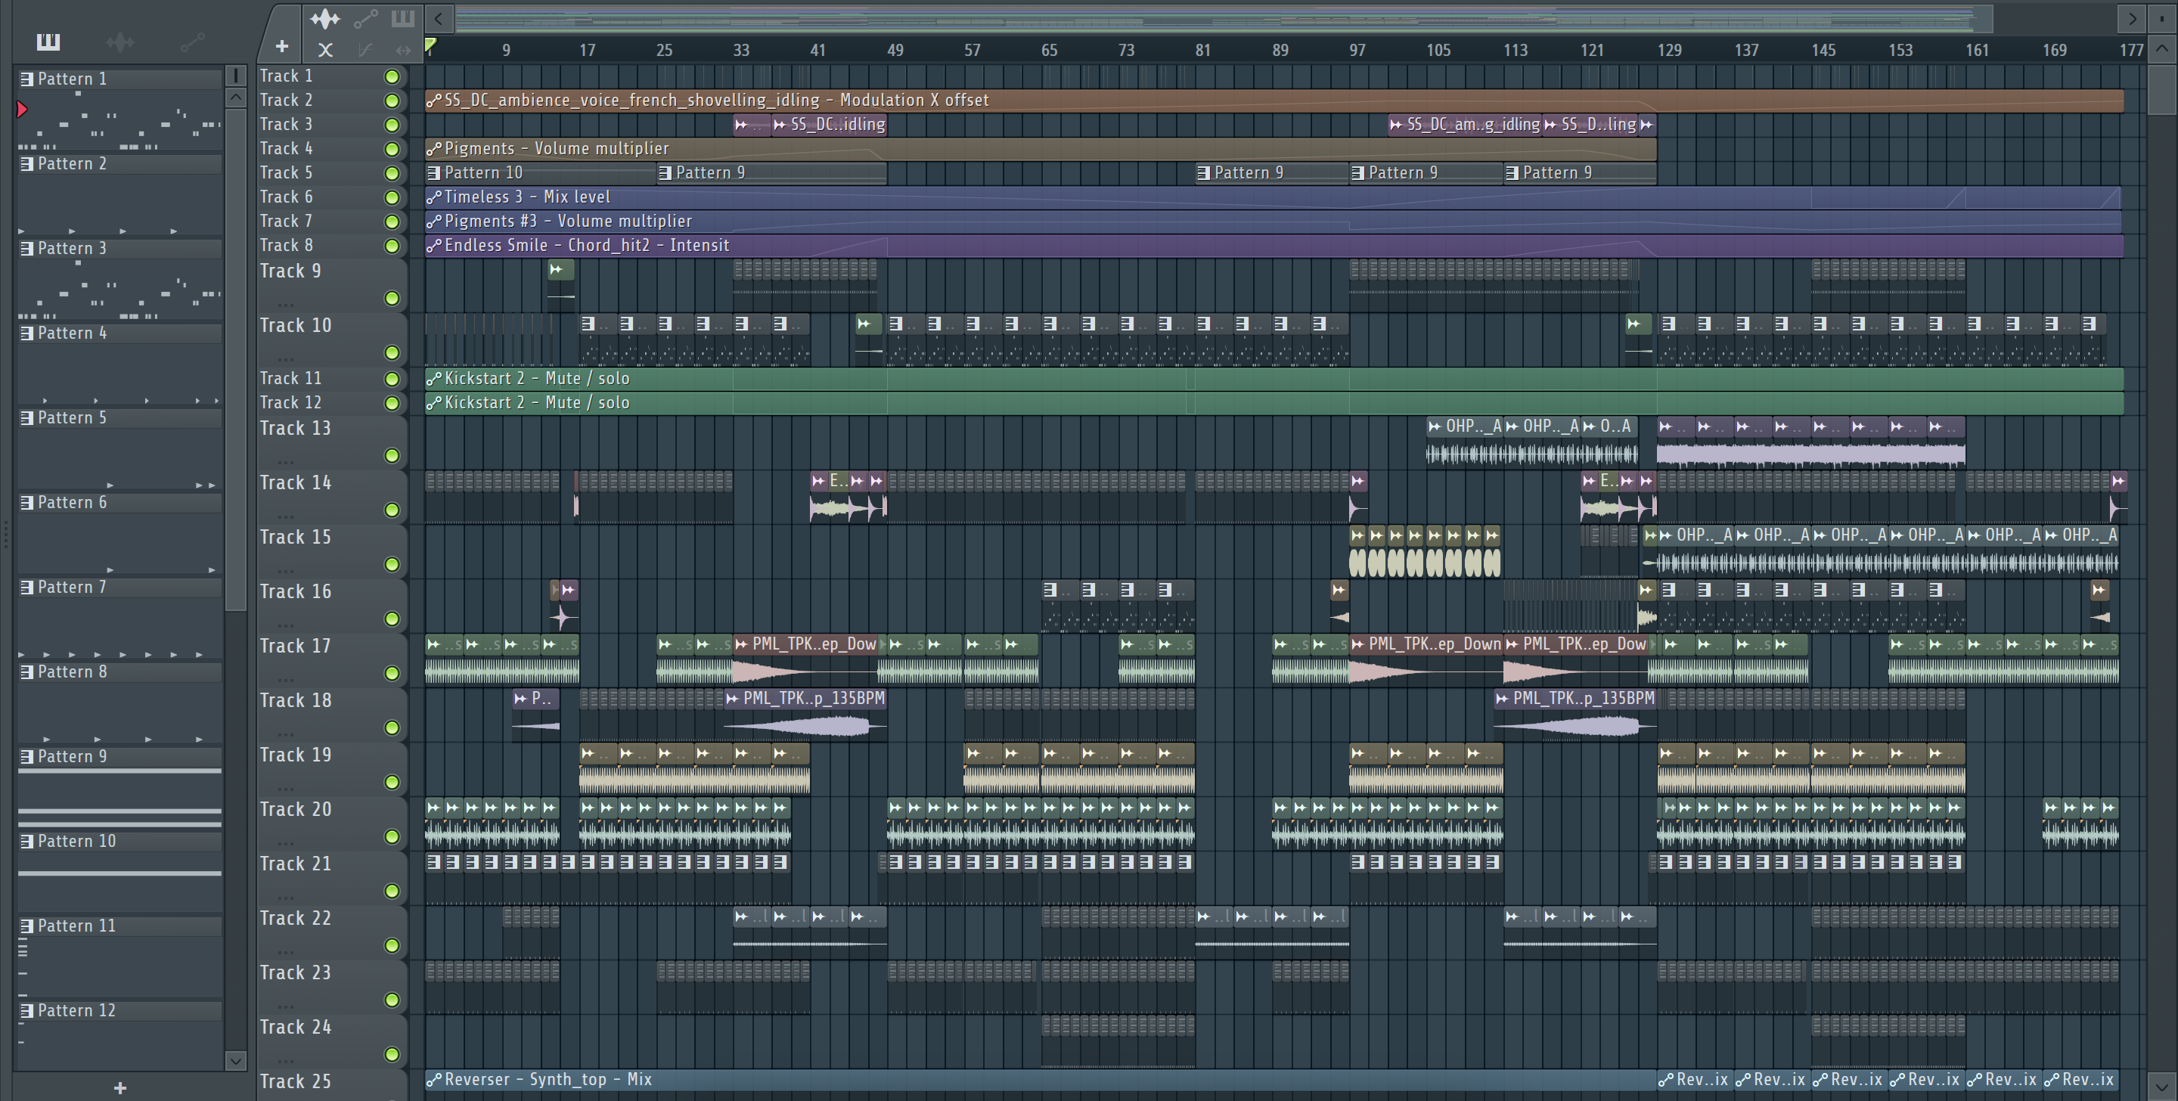Select Reverser Synth_top Mix automation clip
This screenshot has height=1101, width=2178.
click(1040, 1080)
